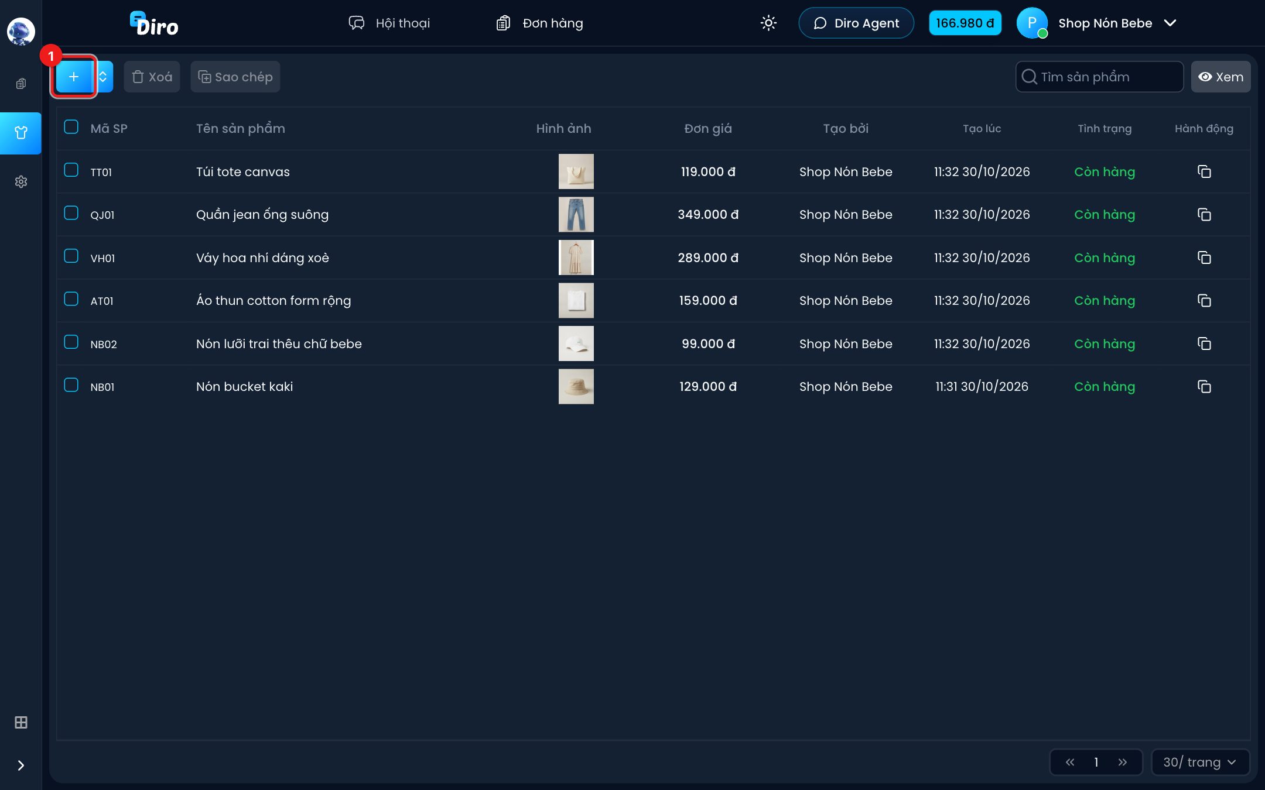The image size is (1265, 790).
Task: Select the checkbox for NB02 row
Action: pyautogui.click(x=71, y=342)
